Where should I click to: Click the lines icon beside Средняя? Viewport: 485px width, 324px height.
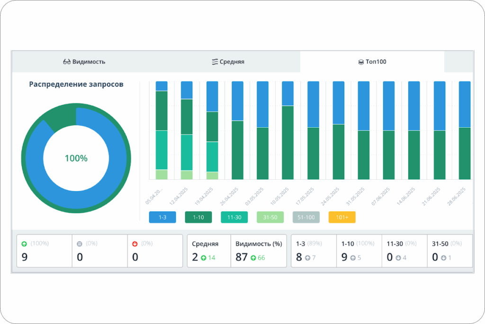click(215, 62)
